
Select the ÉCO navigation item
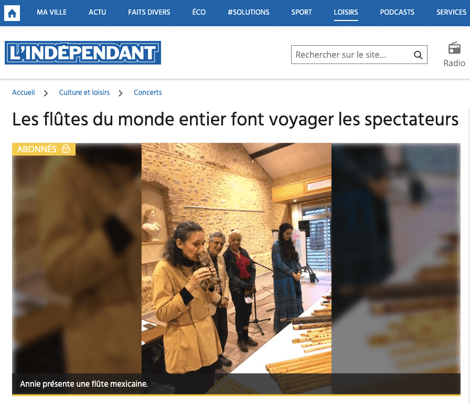pos(199,12)
